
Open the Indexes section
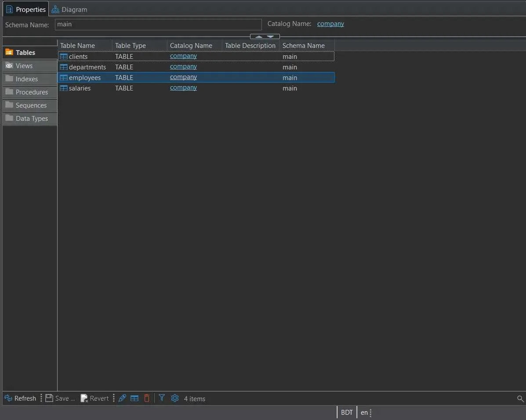(30, 79)
